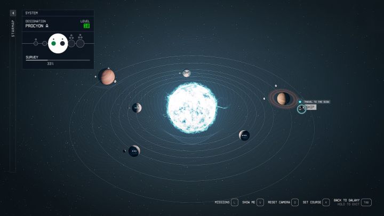Collapse the Starmap side panel arrow

tap(13, 13)
